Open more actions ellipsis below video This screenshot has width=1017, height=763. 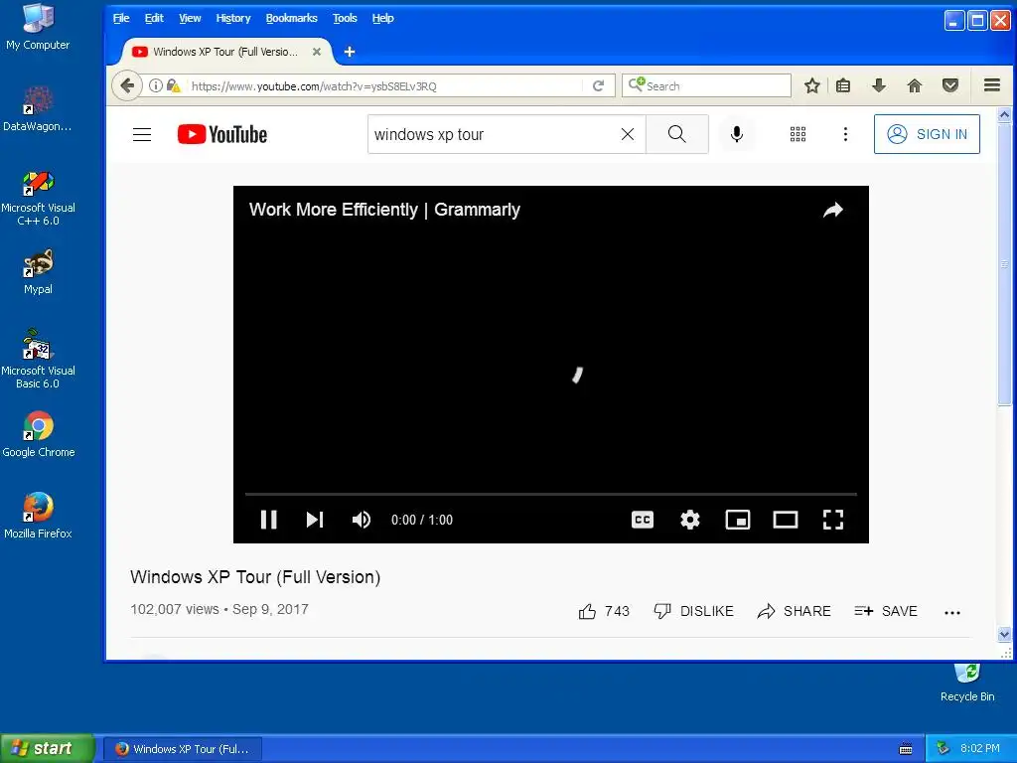pyautogui.click(x=952, y=612)
